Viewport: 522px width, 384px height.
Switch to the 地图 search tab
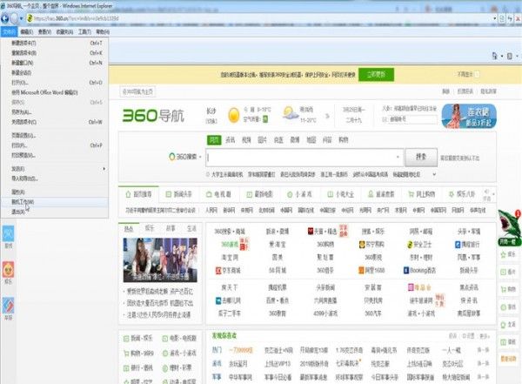(x=311, y=140)
